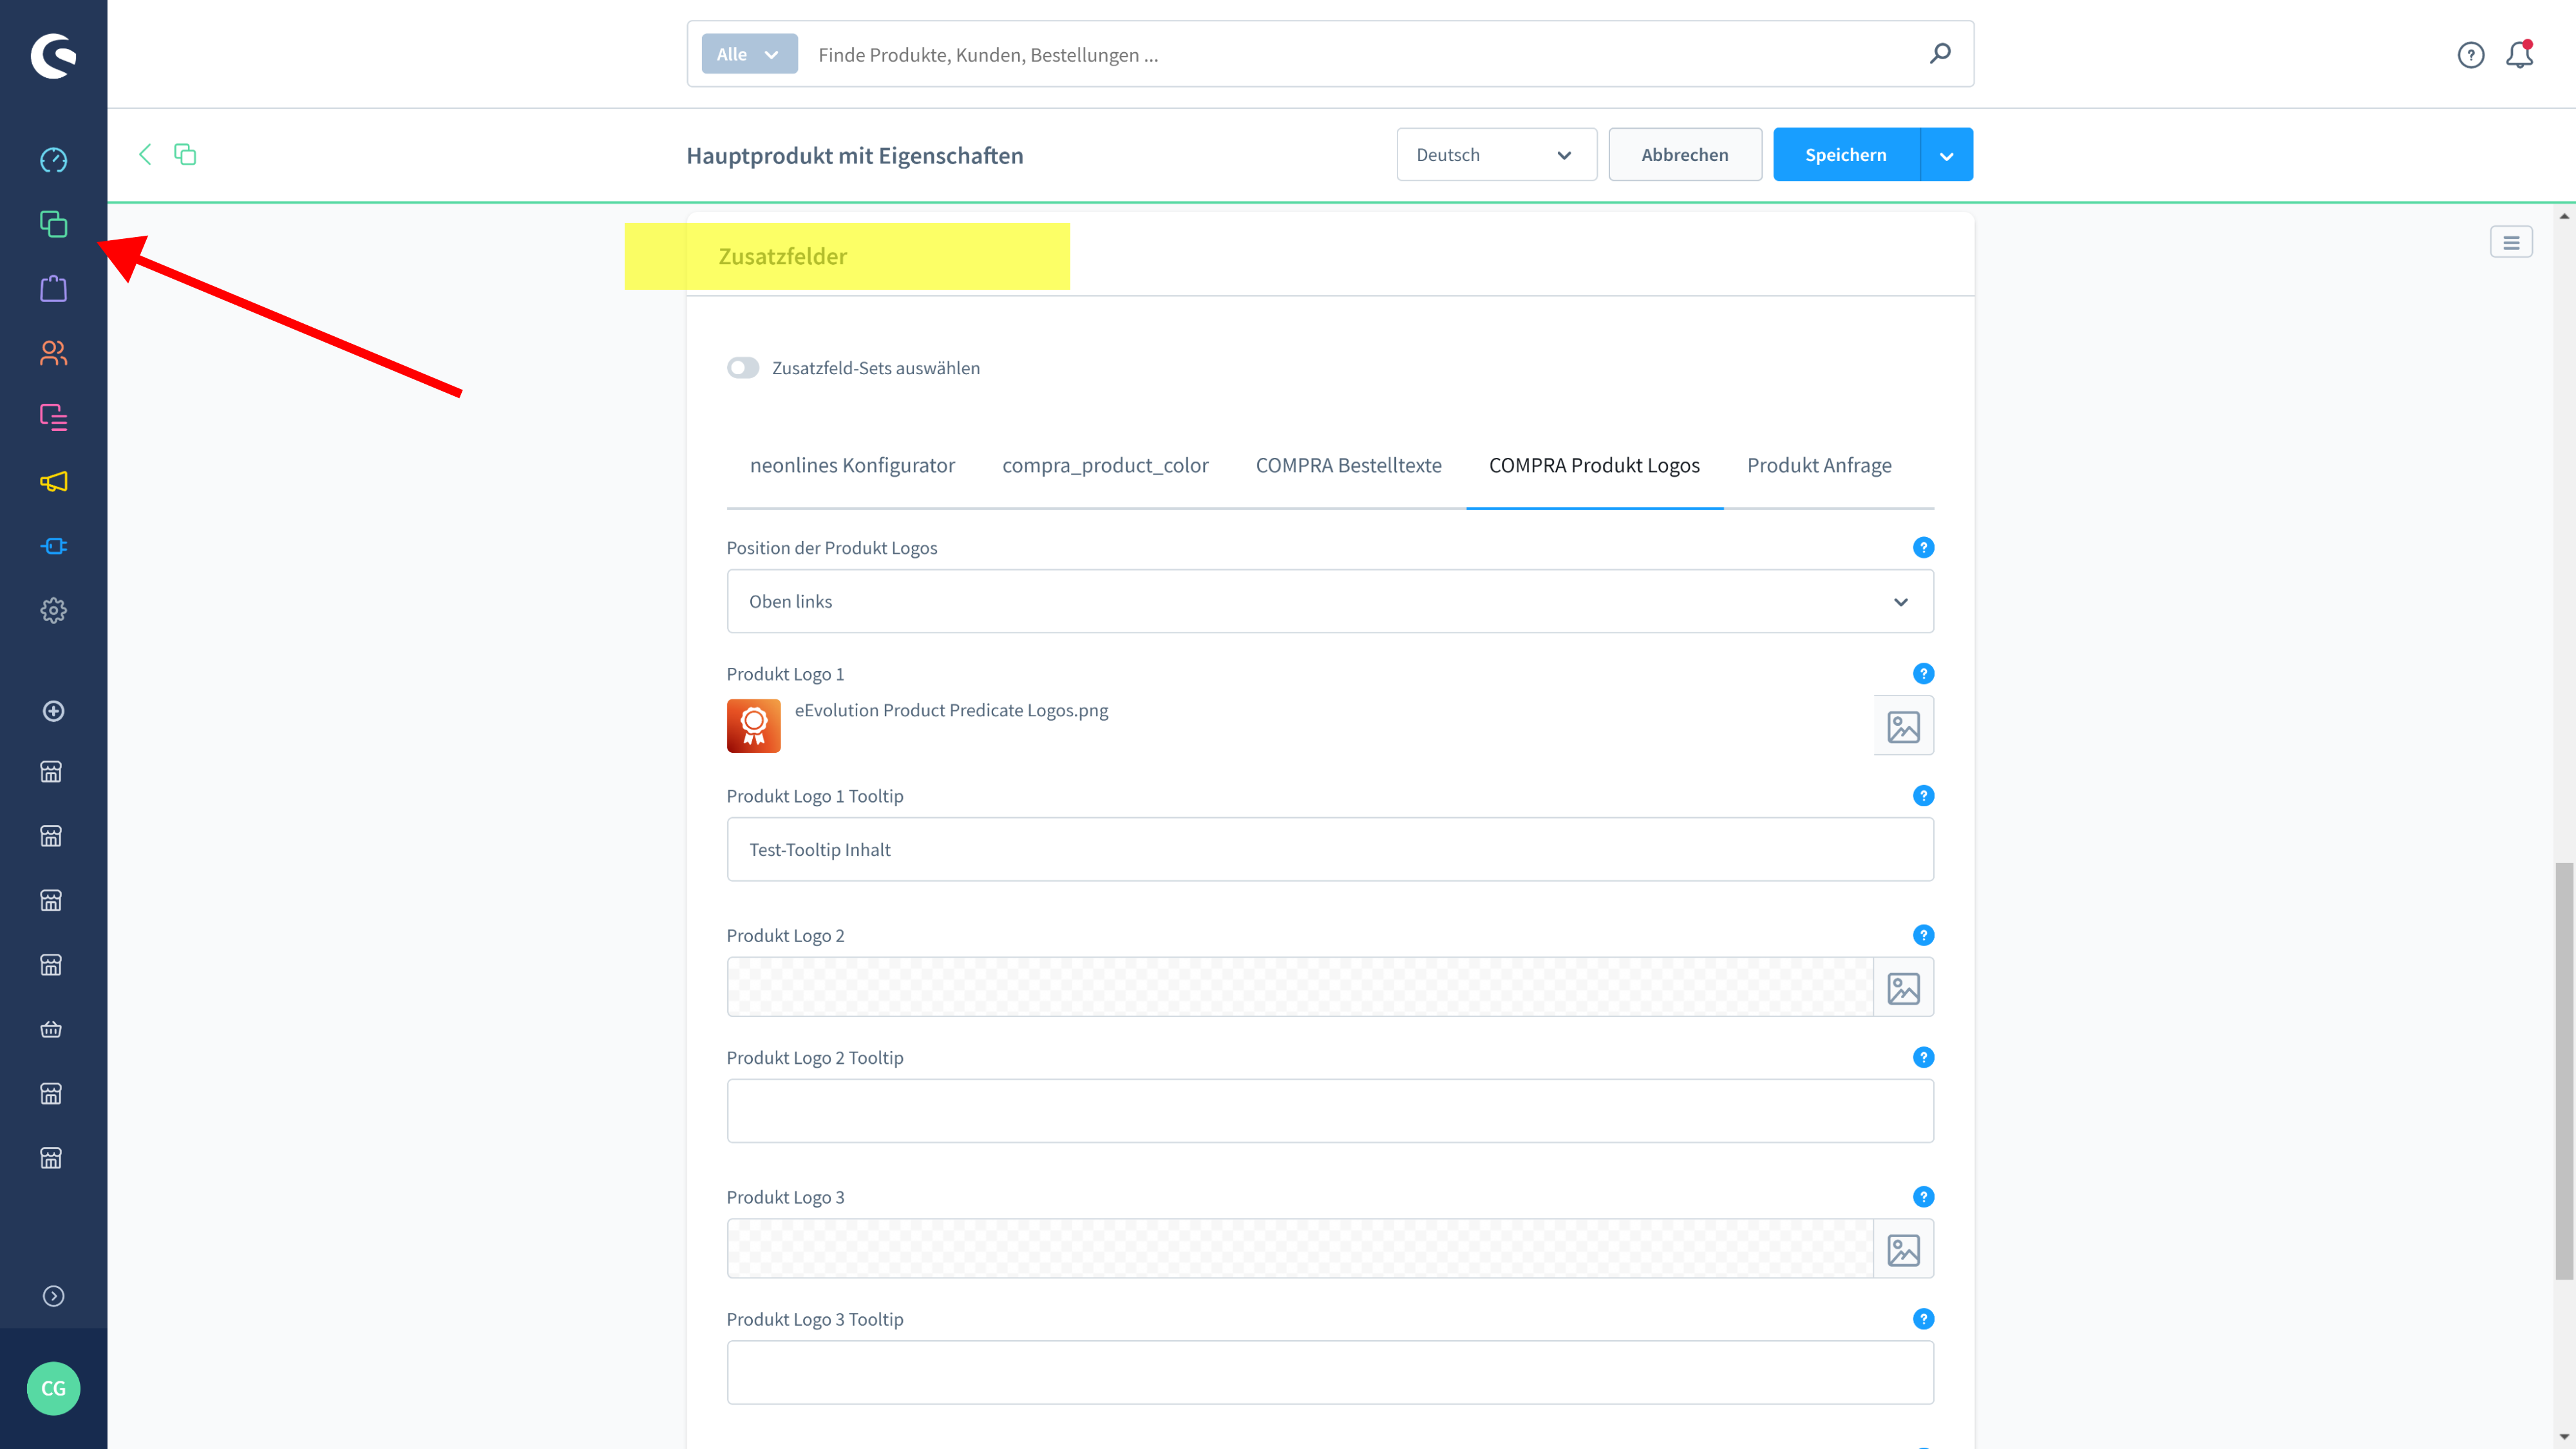The width and height of the screenshot is (2576, 1449).
Task: Open the Settings gear icon
Action: [53, 610]
